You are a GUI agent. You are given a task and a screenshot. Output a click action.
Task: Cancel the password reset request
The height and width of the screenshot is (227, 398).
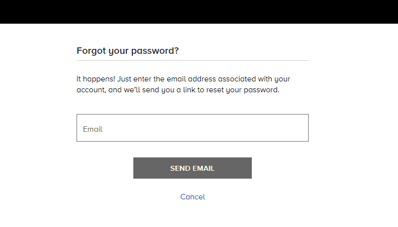193,197
